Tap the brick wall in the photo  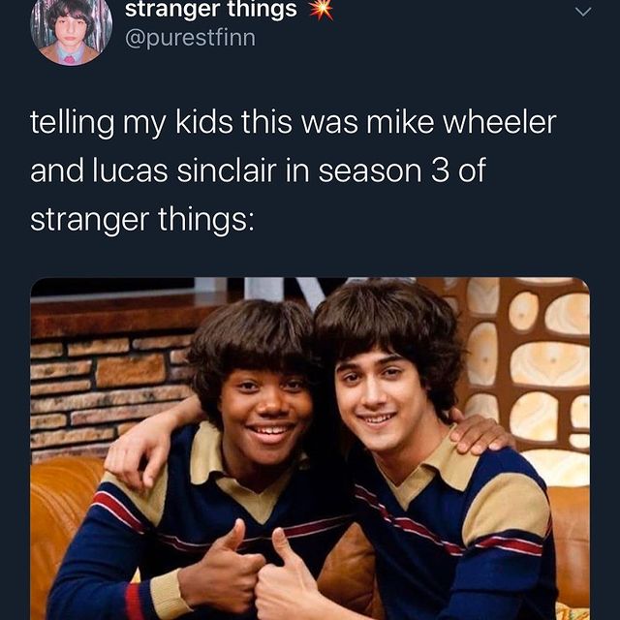108,389
